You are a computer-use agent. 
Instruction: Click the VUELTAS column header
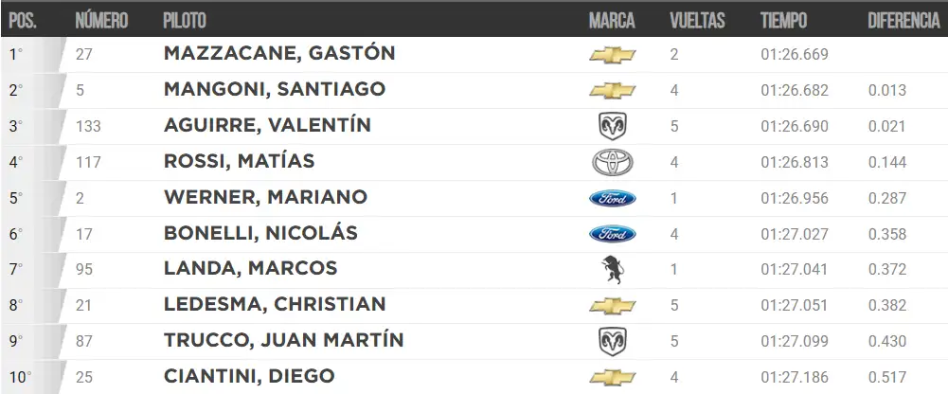[697, 21]
